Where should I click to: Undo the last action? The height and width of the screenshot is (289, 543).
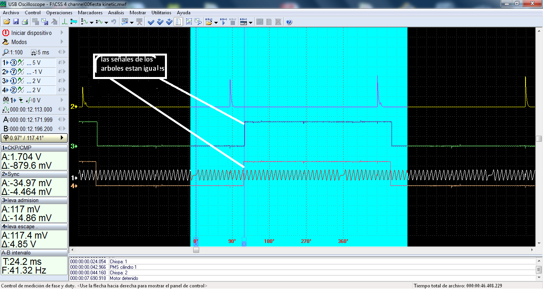point(114,22)
